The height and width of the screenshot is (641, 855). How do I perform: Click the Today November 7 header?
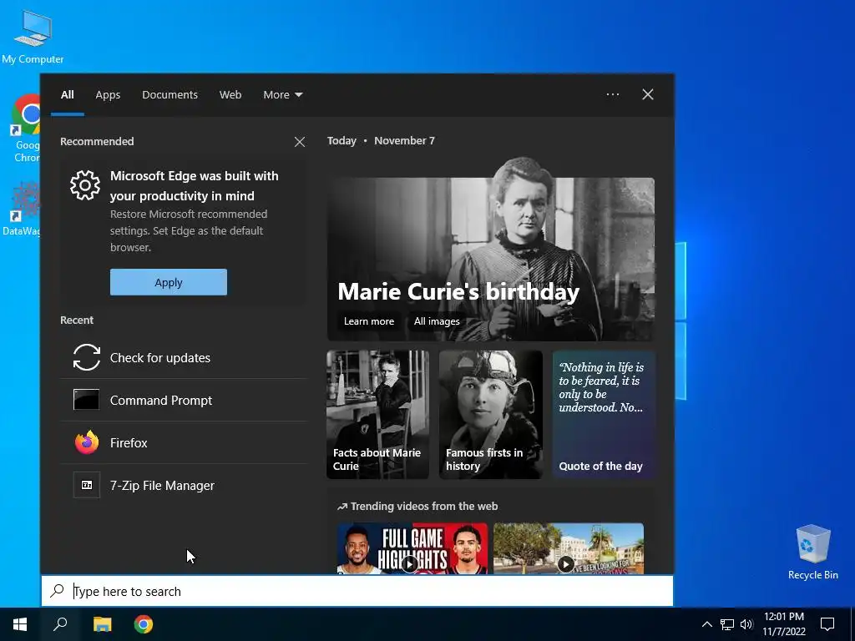coord(381,140)
